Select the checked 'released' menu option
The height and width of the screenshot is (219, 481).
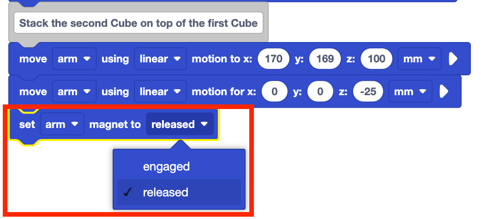(x=165, y=192)
